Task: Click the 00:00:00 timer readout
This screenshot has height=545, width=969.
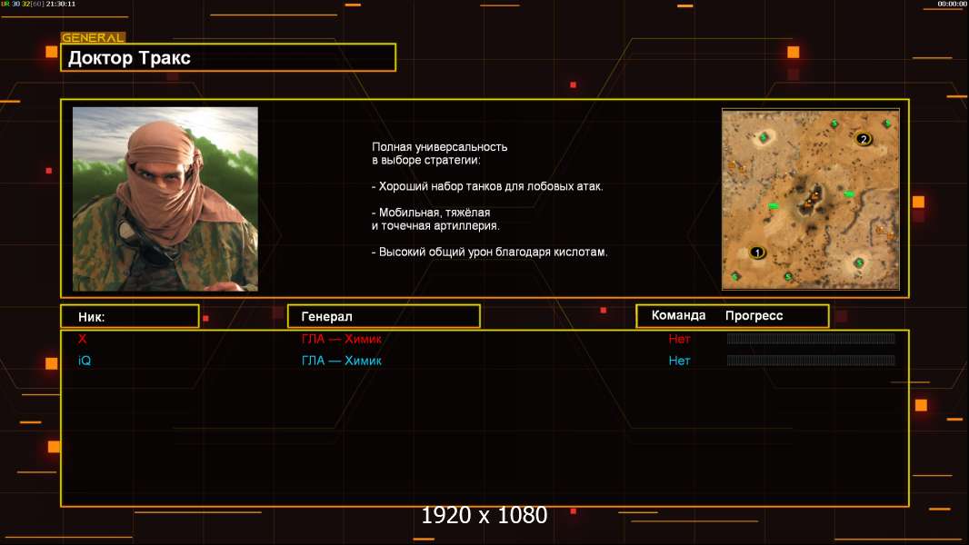Action: (x=952, y=4)
